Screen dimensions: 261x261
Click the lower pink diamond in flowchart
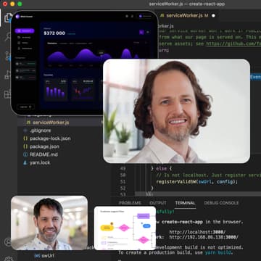[x=144, y=240]
